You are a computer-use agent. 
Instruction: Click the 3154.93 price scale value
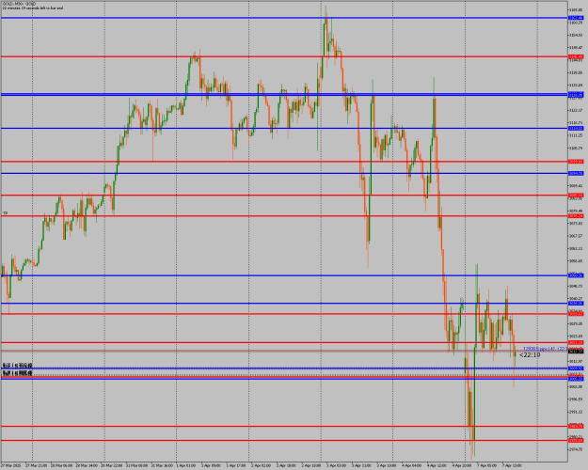pyautogui.click(x=576, y=35)
